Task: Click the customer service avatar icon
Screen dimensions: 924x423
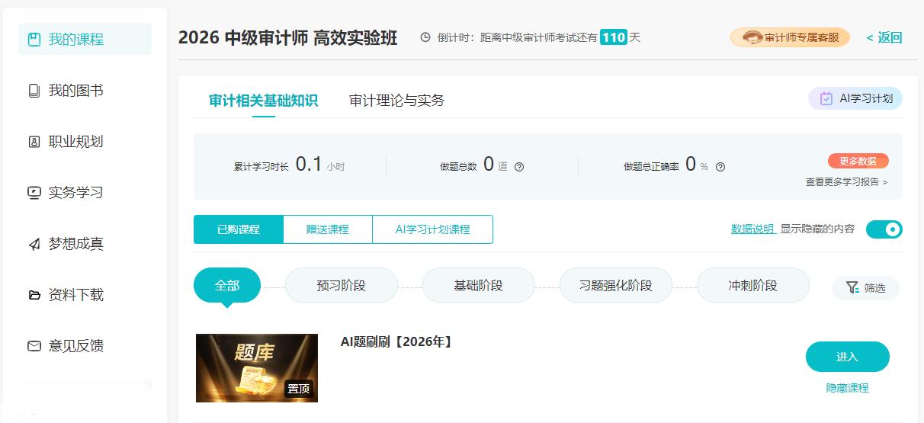Action: (752, 37)
